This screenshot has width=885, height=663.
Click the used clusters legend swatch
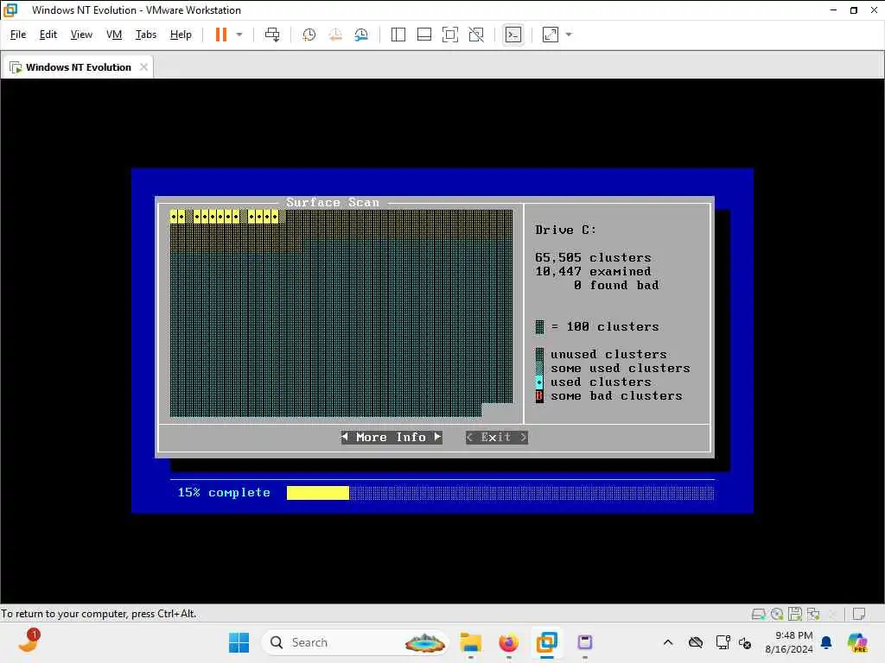pos(539,382)
